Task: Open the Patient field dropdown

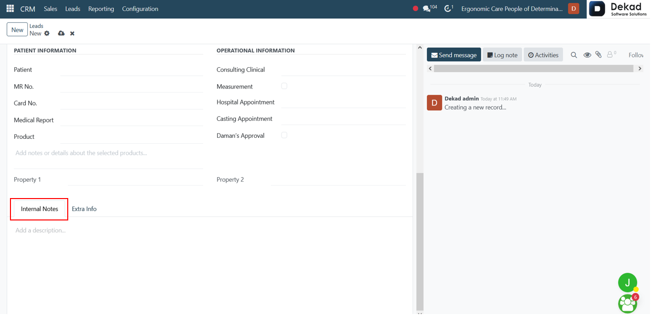Action: click(x=131, y=70)
